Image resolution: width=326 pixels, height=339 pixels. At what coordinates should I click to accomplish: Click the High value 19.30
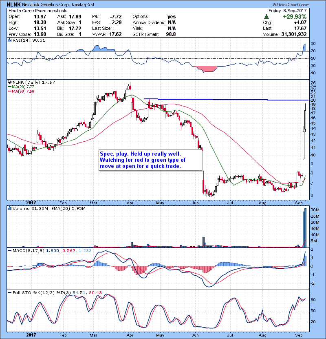40,22
